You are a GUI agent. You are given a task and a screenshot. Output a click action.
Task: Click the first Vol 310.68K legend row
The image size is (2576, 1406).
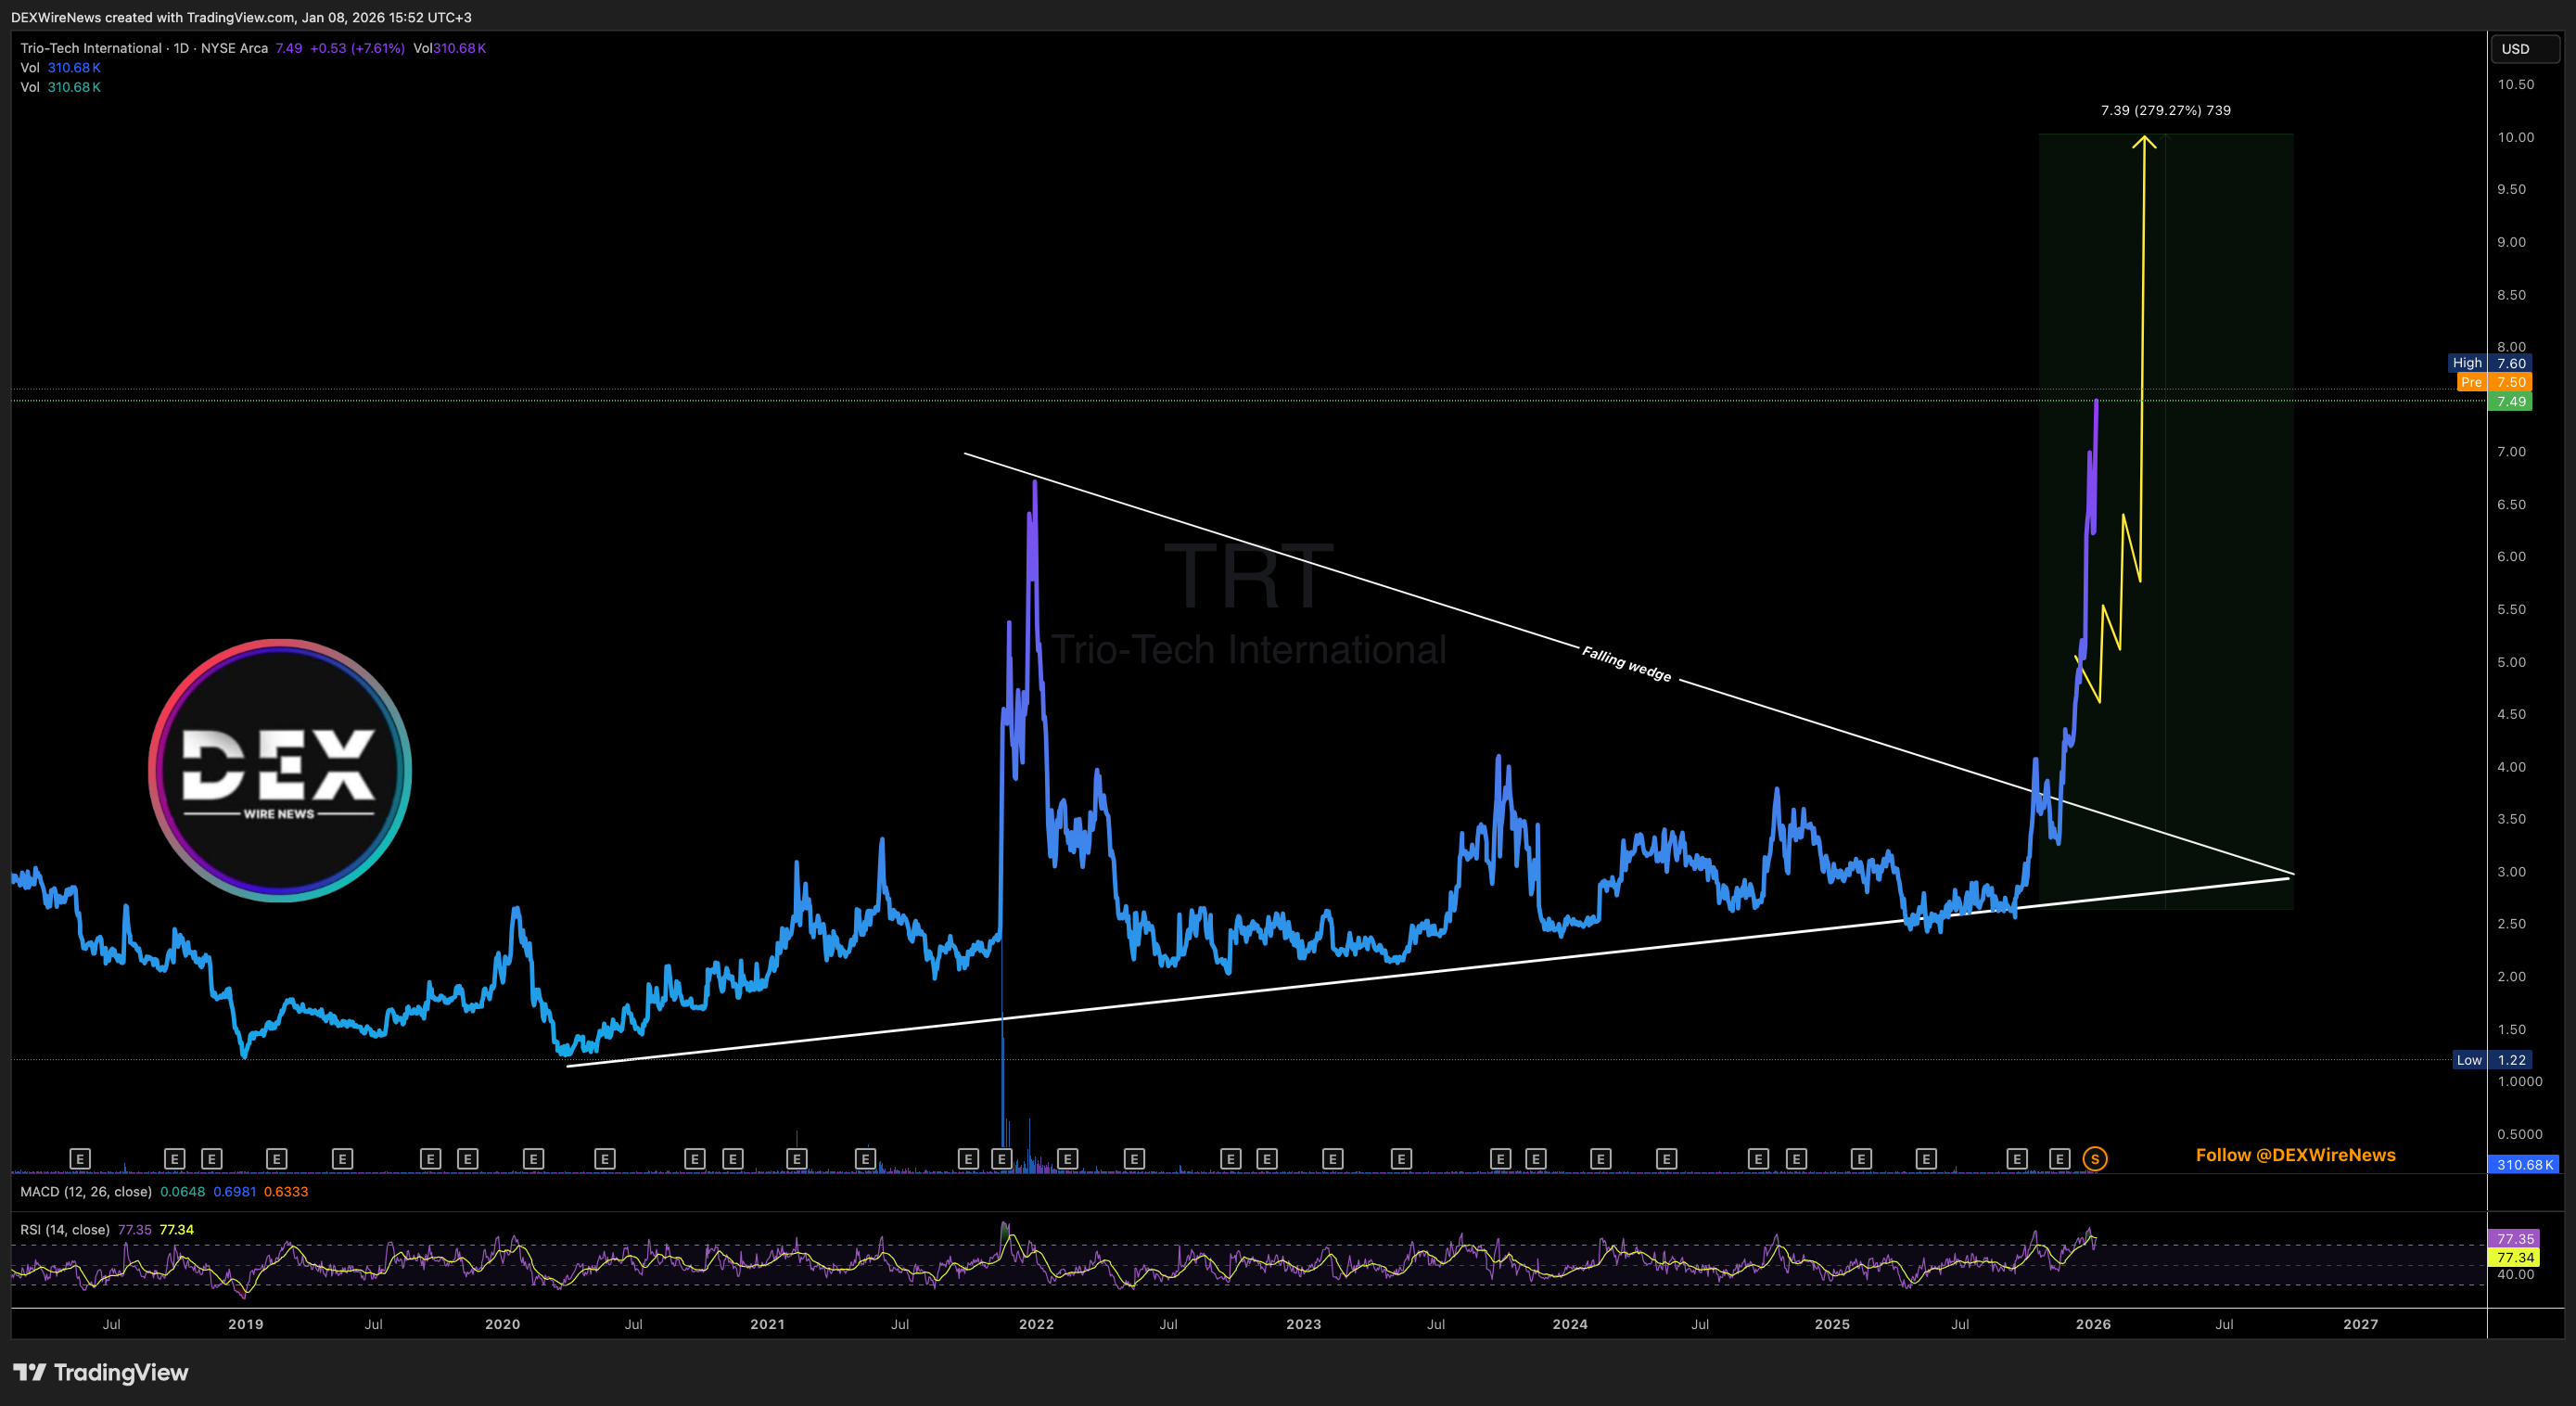pyautogui.click(x=60, y=68)
